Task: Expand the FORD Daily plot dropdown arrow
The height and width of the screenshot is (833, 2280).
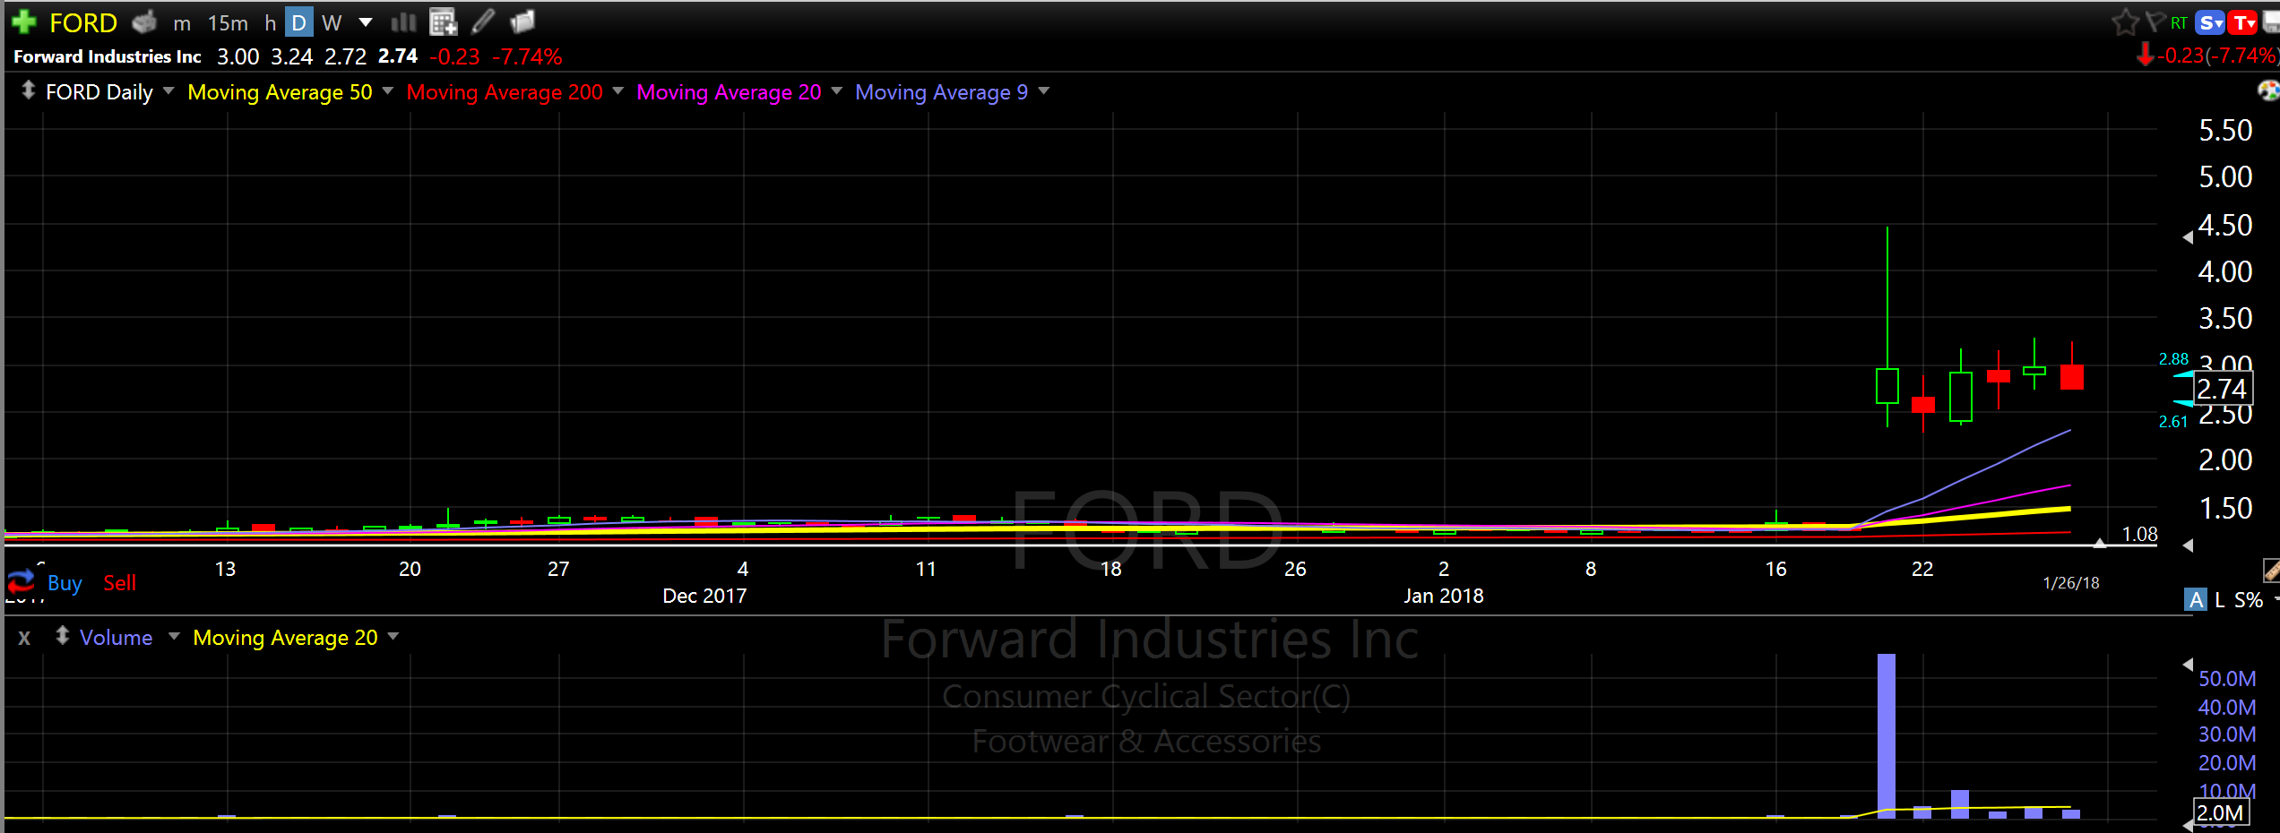Action: (x=168, y=90)
